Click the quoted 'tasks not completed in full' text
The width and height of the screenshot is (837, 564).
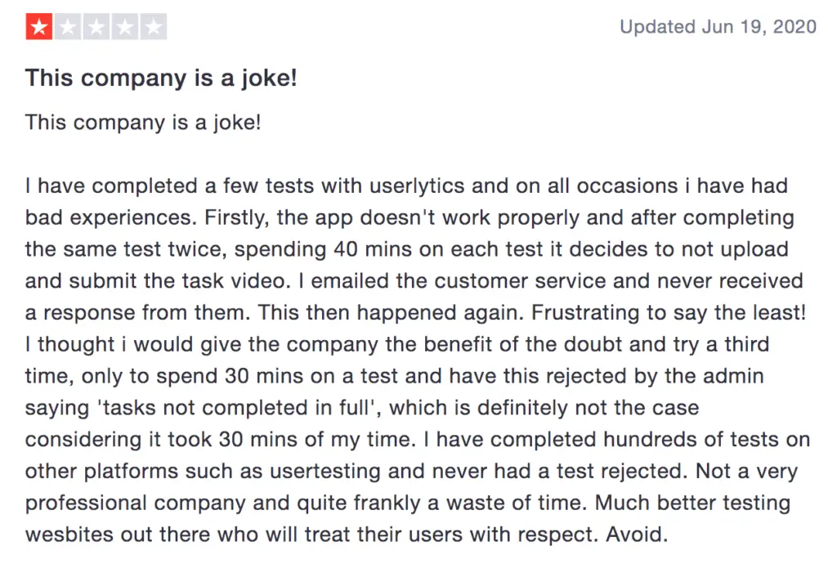238,408
